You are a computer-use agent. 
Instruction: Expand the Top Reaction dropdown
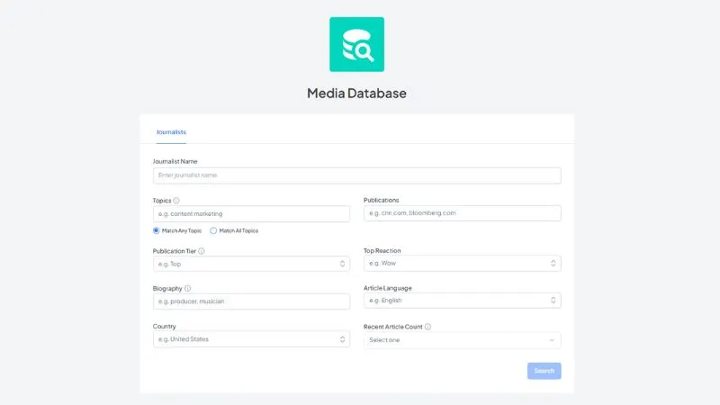(x=463, y=263)
